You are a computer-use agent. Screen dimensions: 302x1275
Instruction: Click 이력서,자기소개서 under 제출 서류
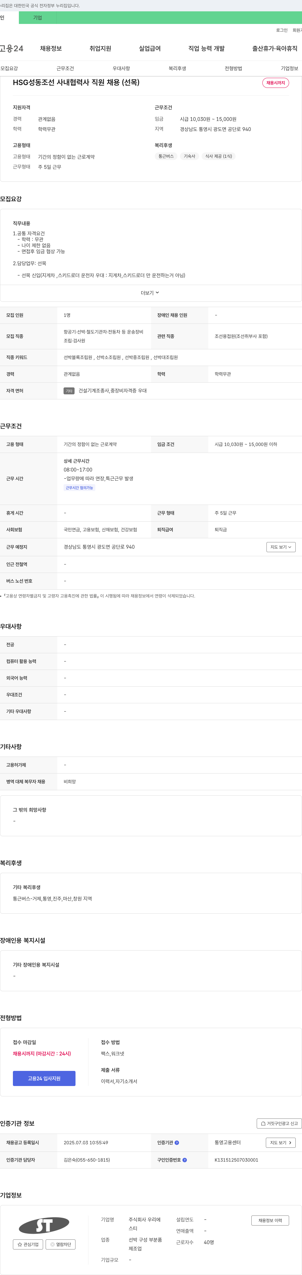coord(119,1082)
